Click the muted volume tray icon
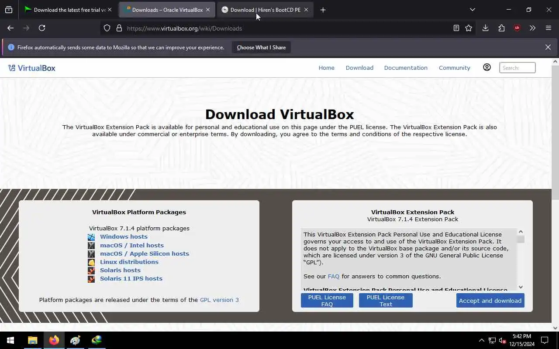Image resolution: width=559 pixels, height=349 pixels. point(503,340)
